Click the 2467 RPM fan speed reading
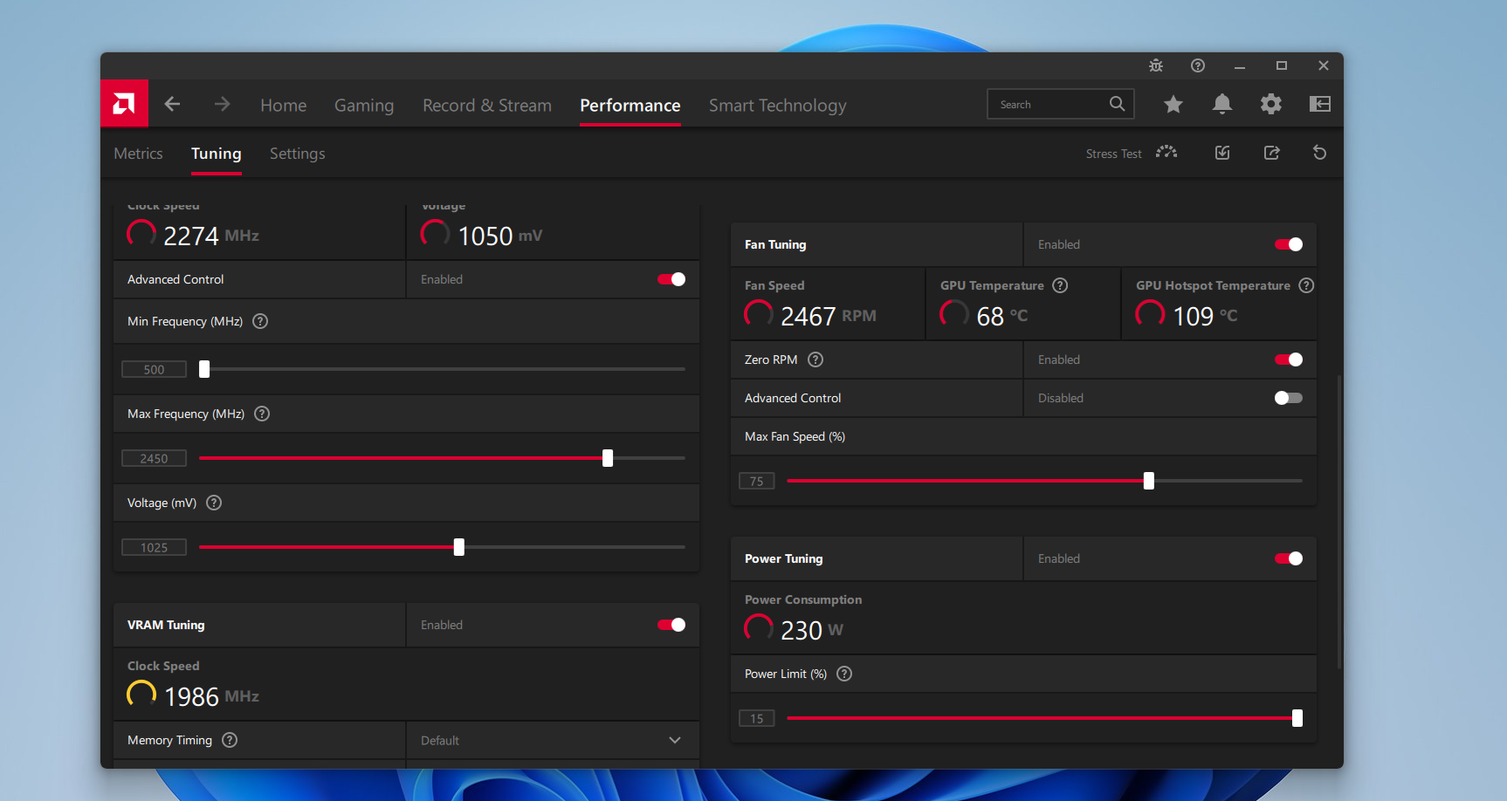 tap(829, 316)
